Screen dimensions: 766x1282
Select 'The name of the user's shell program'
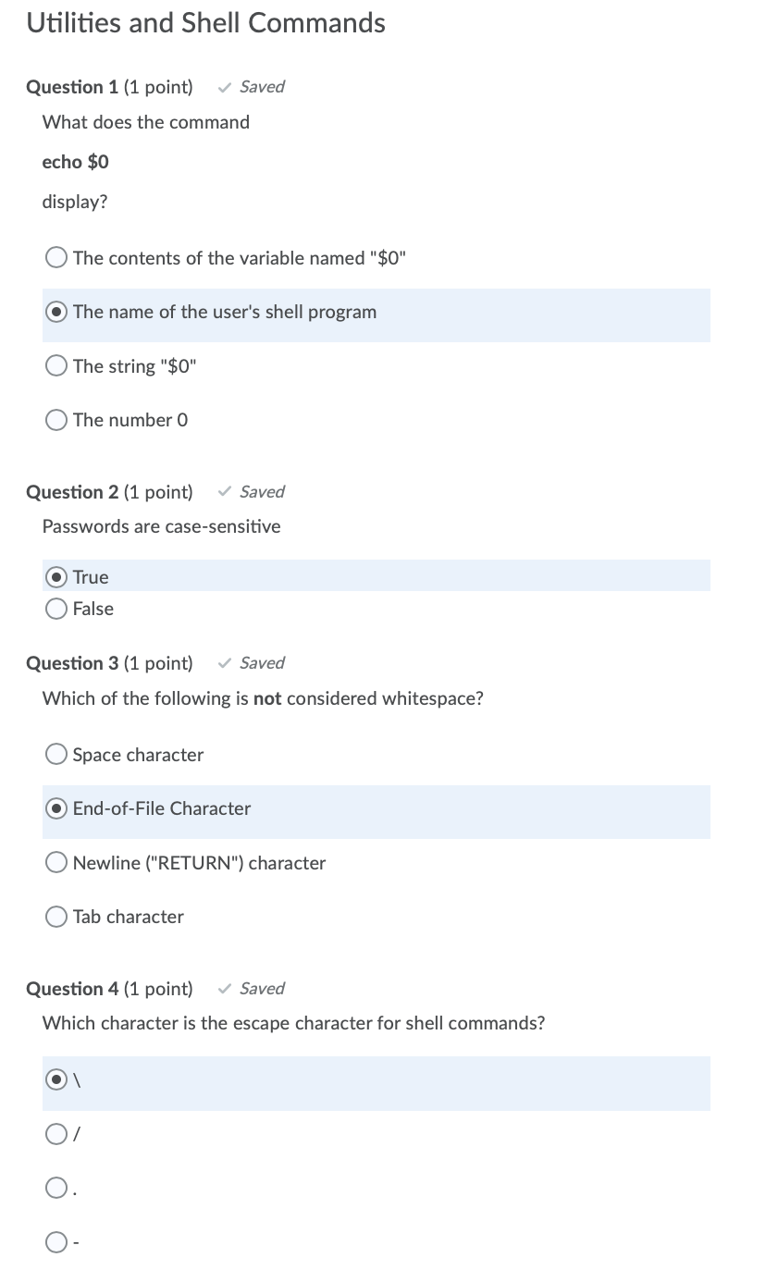(x=56, y=312)
